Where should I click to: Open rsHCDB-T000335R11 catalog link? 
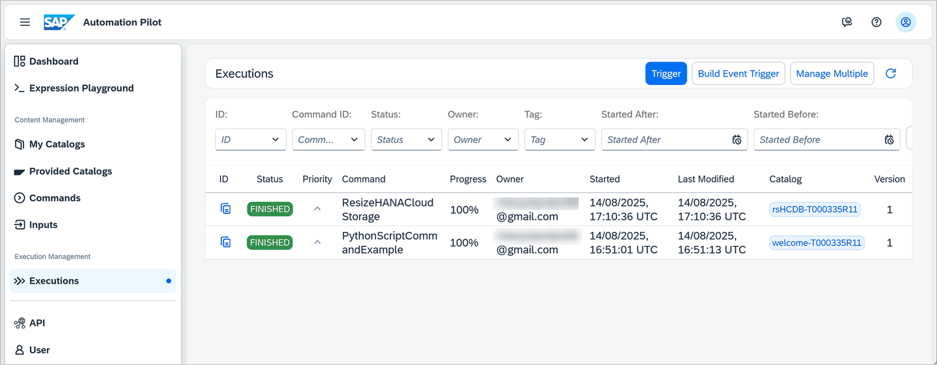coord(815,209)
